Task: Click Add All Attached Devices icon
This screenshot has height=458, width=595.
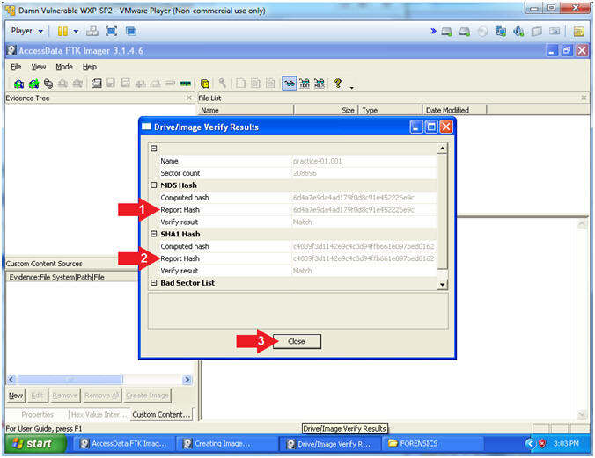Action: (33, 84)
